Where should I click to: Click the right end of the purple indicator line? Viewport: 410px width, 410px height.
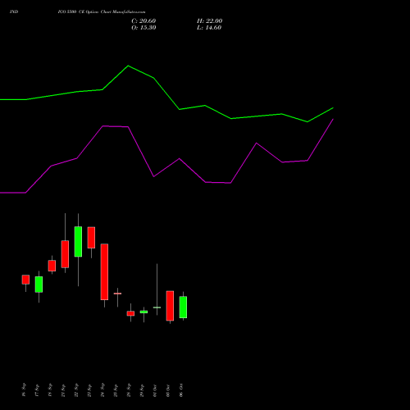[x=333, y=119]
